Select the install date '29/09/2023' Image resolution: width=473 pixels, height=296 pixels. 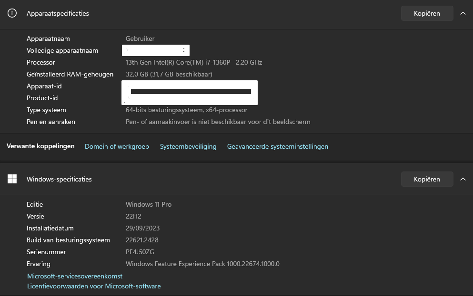tap(143, 229)
